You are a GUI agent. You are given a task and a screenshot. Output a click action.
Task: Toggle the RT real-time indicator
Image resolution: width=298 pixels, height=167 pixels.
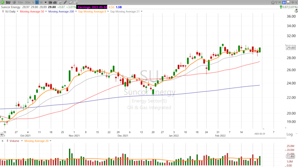click(x=280, y=2)
